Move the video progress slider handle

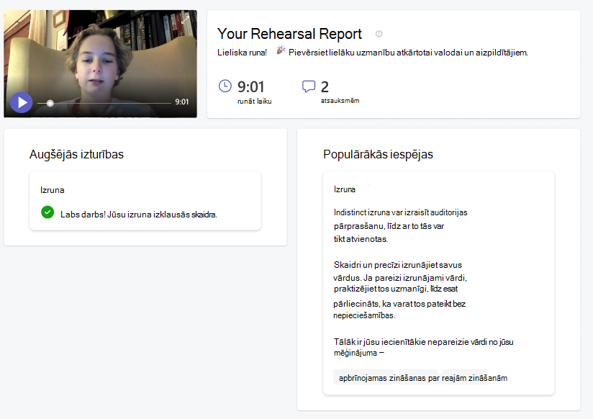(50, 103)
